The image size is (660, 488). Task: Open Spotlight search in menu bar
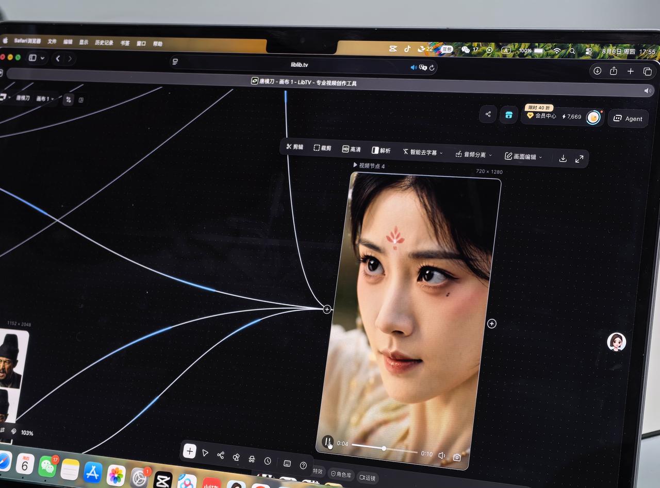572,51
